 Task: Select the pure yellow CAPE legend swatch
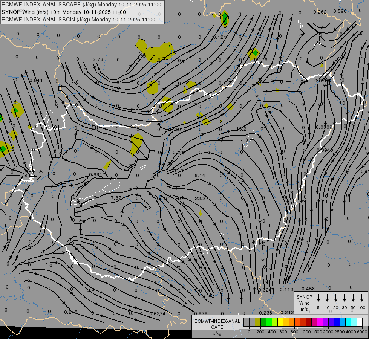[280, 322]
